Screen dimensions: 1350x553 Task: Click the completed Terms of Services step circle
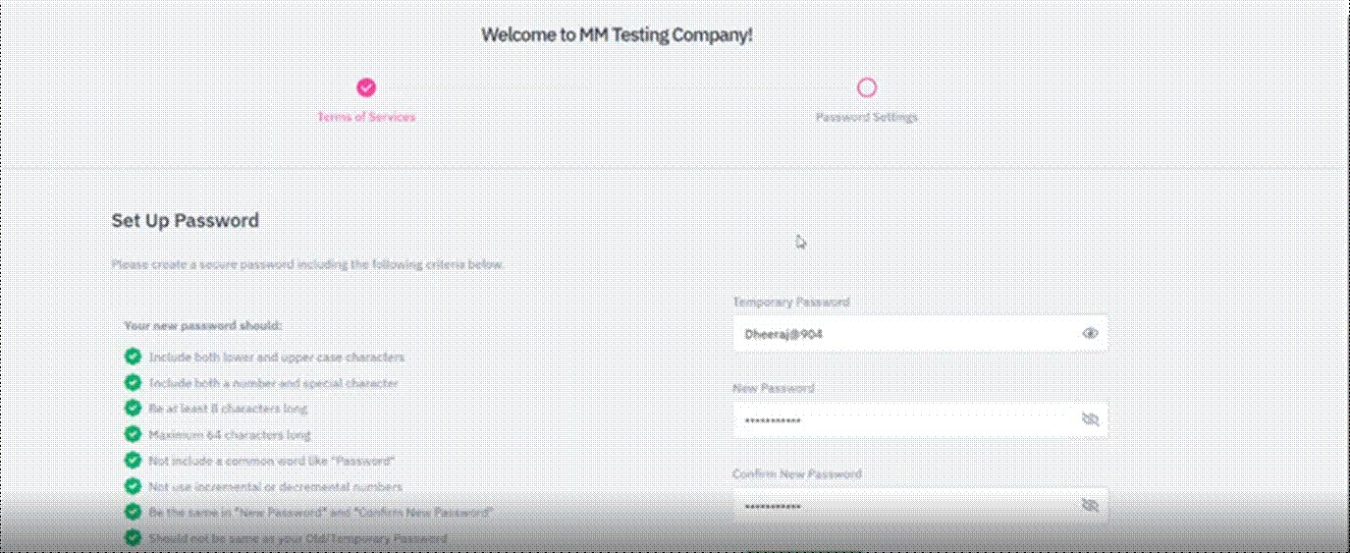(366, 87)
